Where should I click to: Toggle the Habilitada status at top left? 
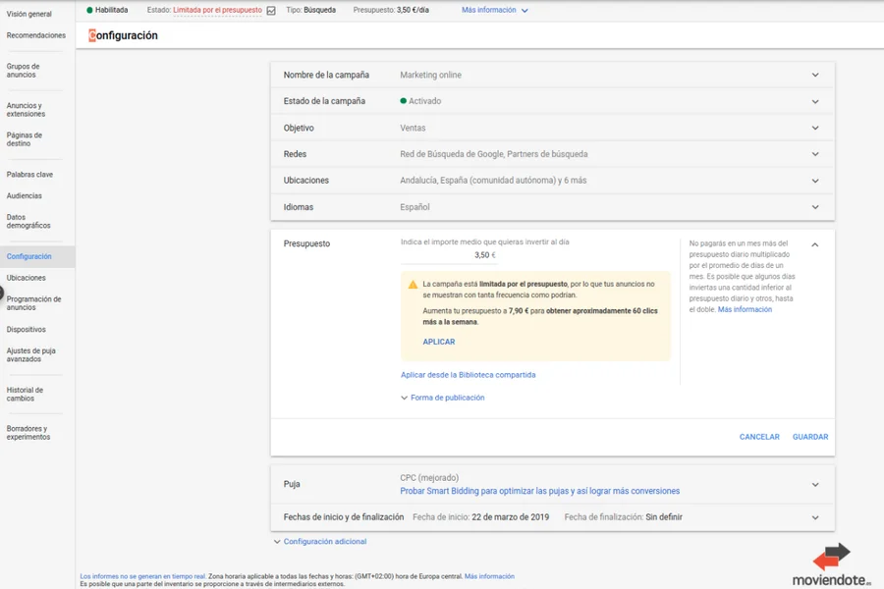pyautogui.click(x=106, y=9)
